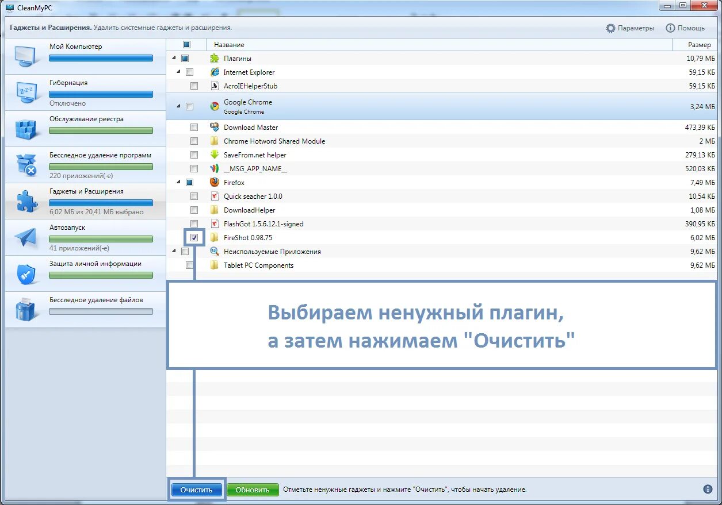This screenshot has width=722, height=505.
Task: Click Бесследное удаление файлов empty bar
Action: click(x=101, y=311)
